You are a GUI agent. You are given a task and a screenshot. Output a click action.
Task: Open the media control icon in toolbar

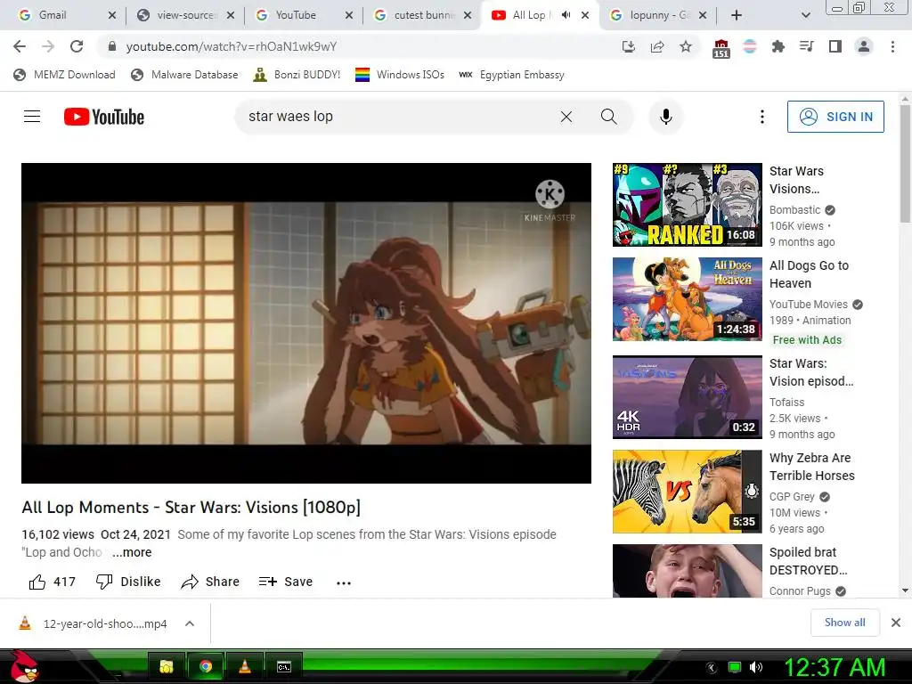806,46
